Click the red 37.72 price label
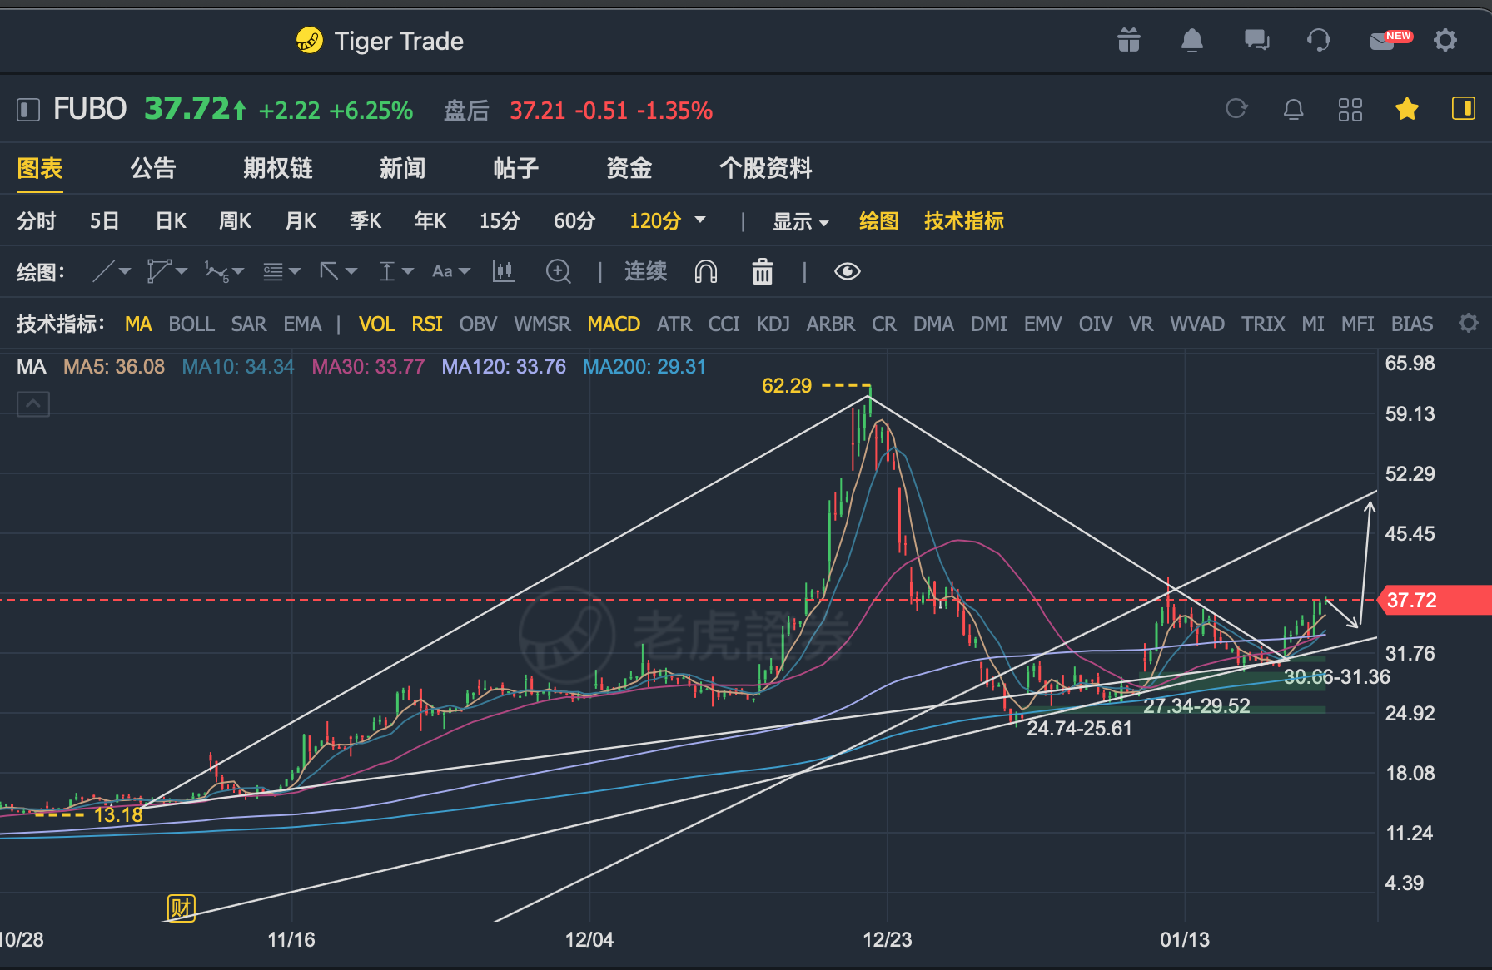The width and height of the screenshot is (1492, 970). 1435,600
